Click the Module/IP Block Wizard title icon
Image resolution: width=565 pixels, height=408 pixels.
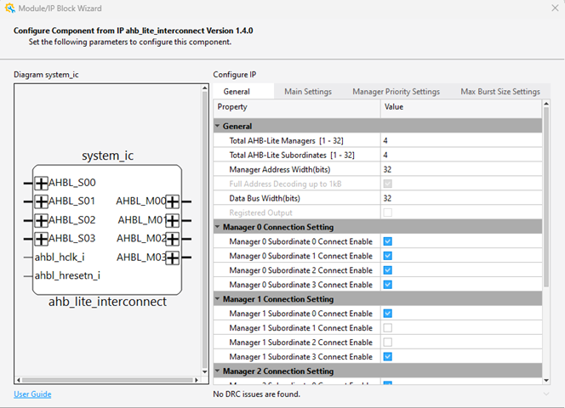pyautogui.click(x=9, y=8)
